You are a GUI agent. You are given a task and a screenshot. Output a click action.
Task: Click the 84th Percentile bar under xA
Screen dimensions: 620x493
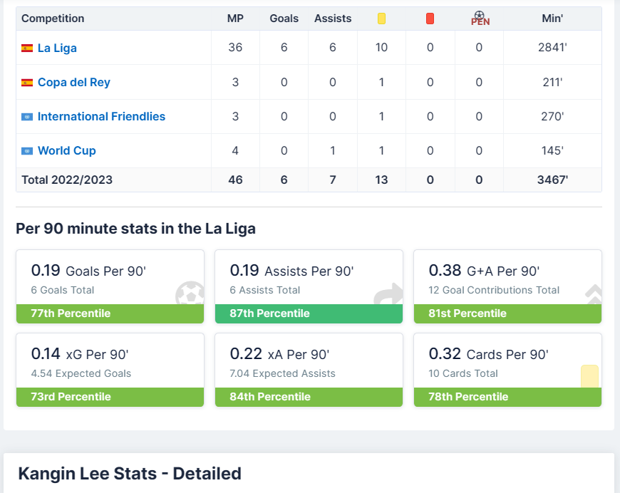(309, 397)
